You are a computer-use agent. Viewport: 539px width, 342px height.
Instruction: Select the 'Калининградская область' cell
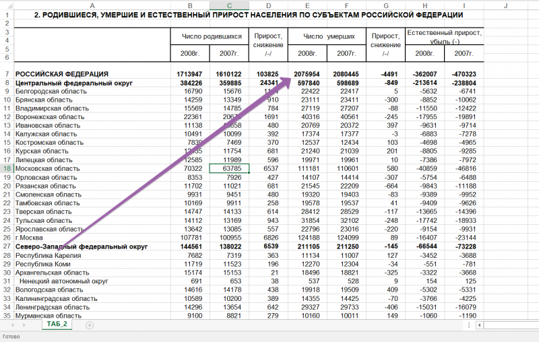pos(92,298)
